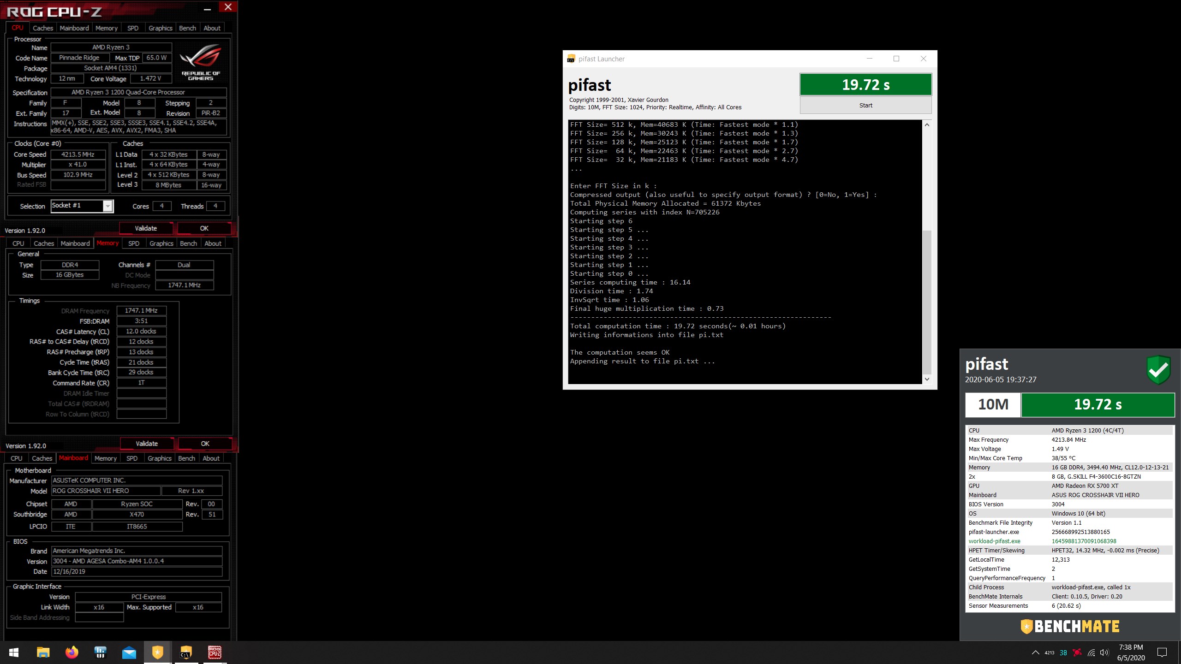
Task: Open File Explorer from the taskbar
Action: (43, 652)
